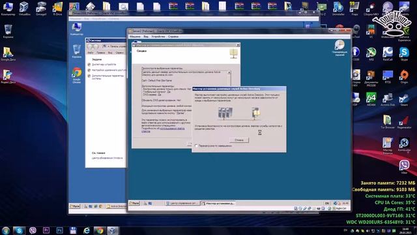417x235 pixels.
Task: Open the Машина menu in Server2 window
Action: (x=135, y=37)
